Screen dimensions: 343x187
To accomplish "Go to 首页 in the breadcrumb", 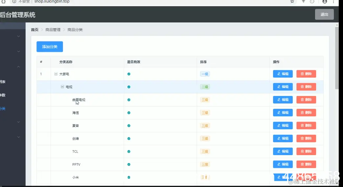I will click(34, 30).
